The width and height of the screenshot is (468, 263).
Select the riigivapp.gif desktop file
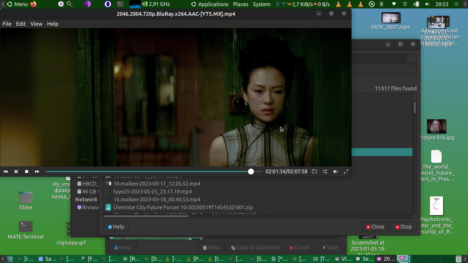click(x=71, y=233)
